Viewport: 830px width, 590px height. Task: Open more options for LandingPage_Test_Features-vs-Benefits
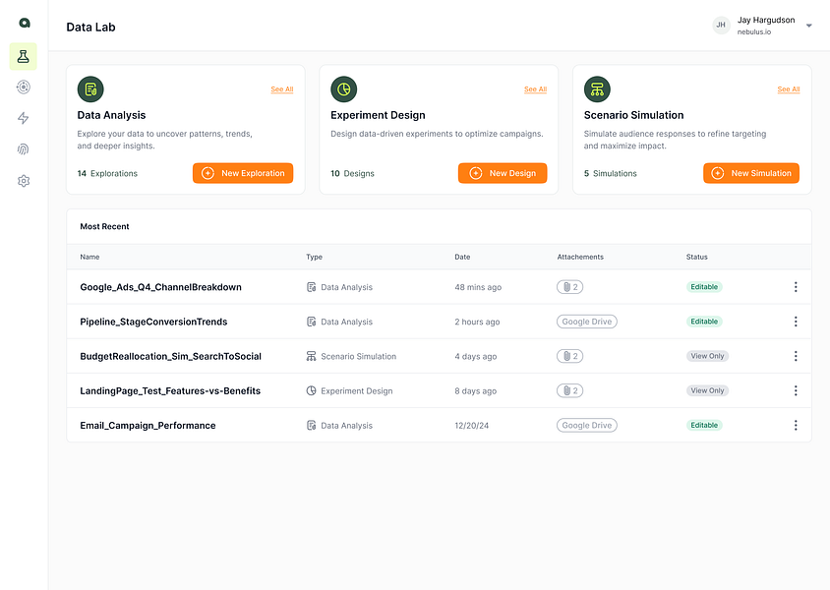tap(796, 390)
